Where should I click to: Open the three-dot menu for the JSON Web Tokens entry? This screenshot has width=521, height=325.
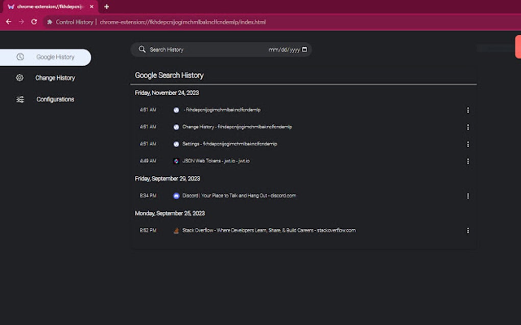468,161
